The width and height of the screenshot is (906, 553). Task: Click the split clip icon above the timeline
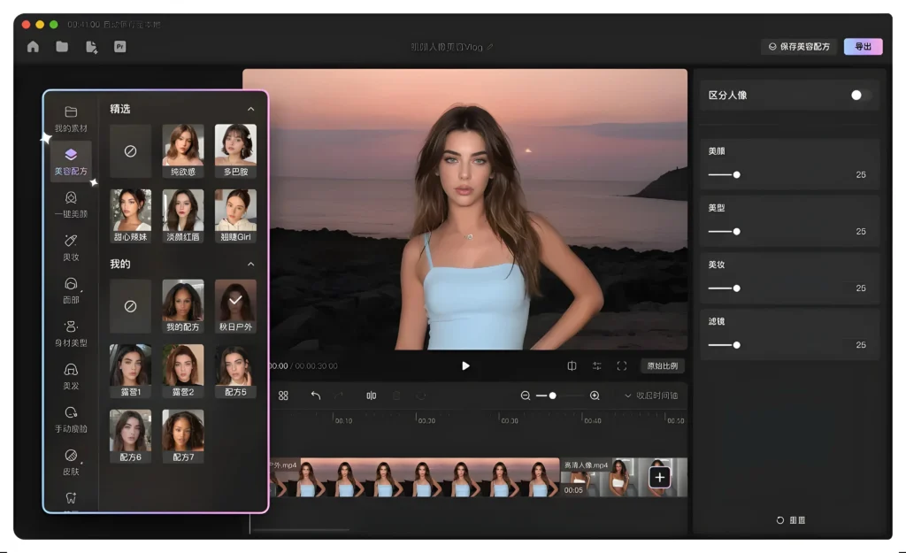click(371, 396)
